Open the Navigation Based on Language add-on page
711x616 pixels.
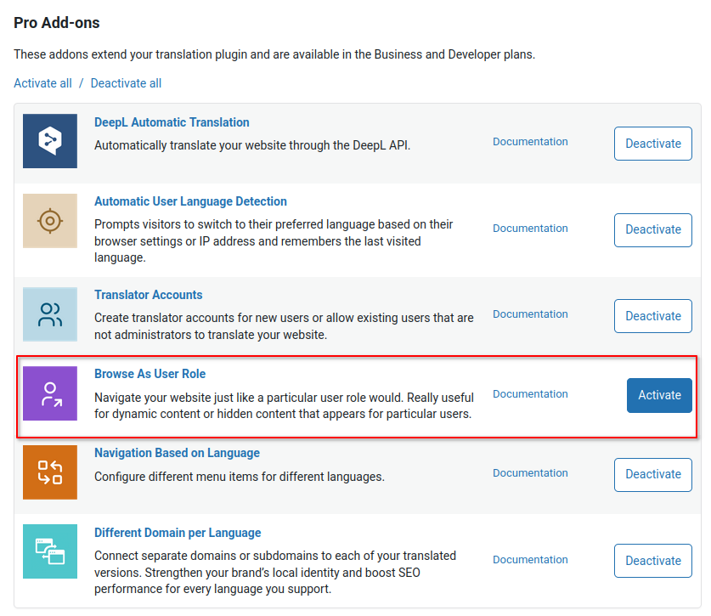177,453
